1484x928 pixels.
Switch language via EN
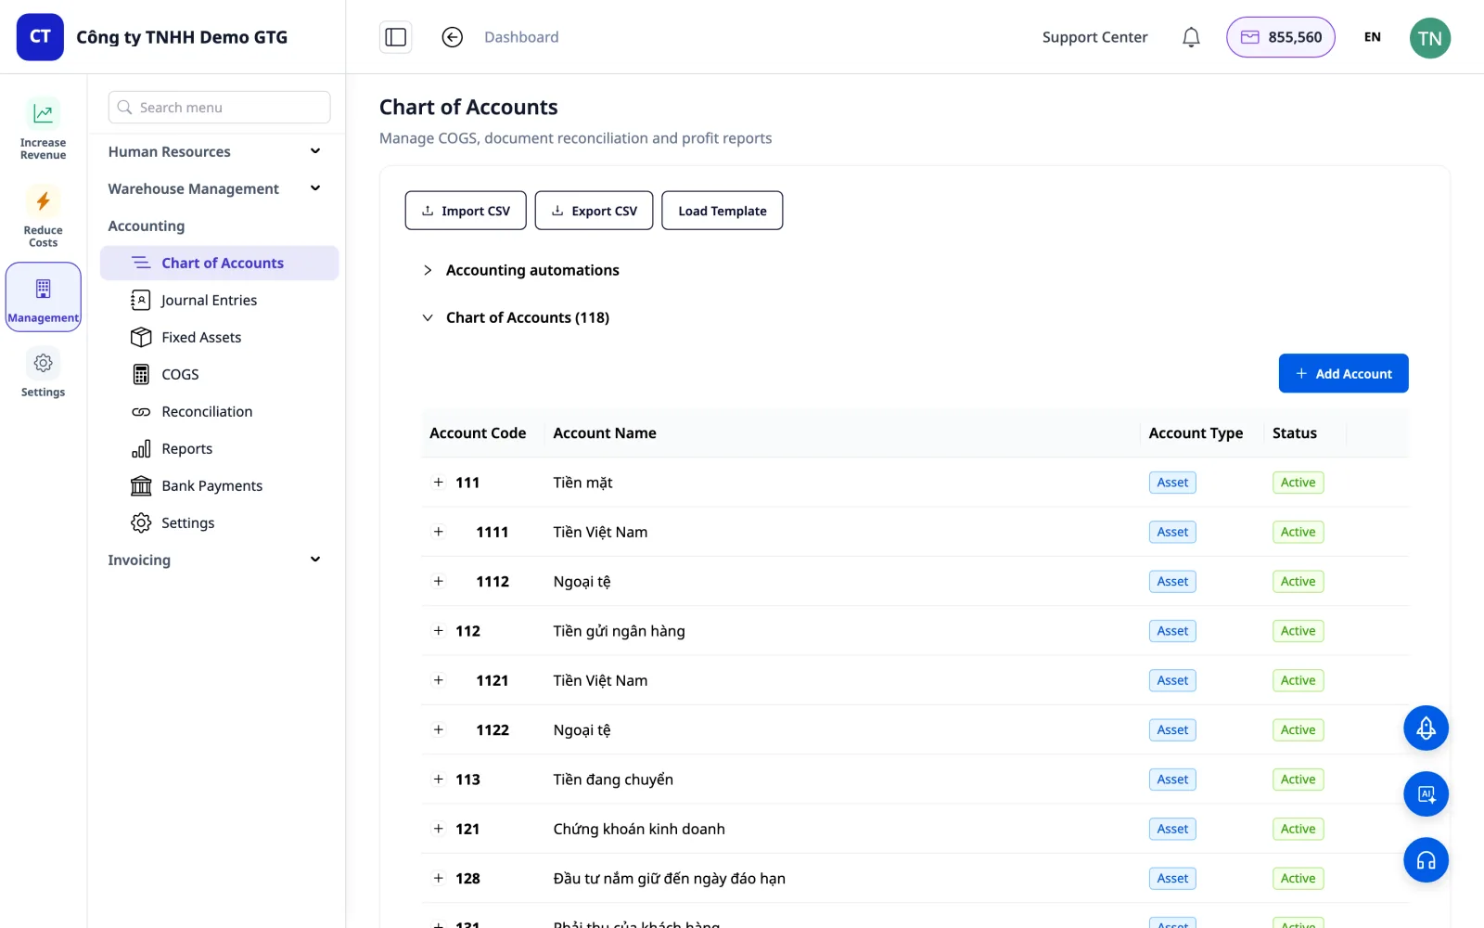[x=1372, y=37]
